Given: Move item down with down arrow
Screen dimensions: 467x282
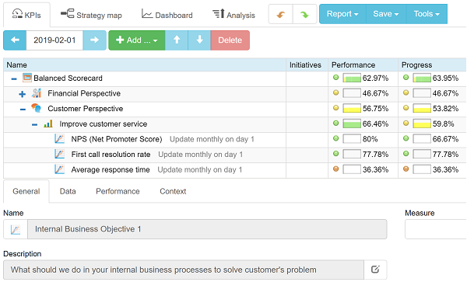Looking at the screenshot, I should pyautogui.click(x=199, y=40).
